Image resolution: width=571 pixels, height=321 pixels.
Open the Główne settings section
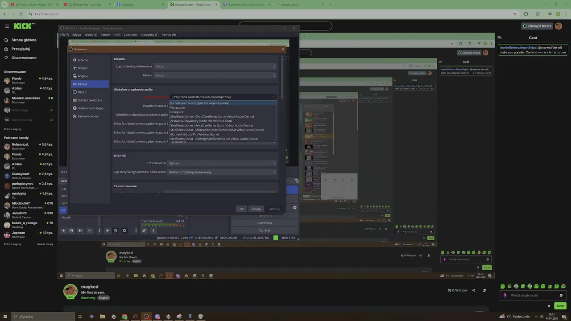point(90,60)
